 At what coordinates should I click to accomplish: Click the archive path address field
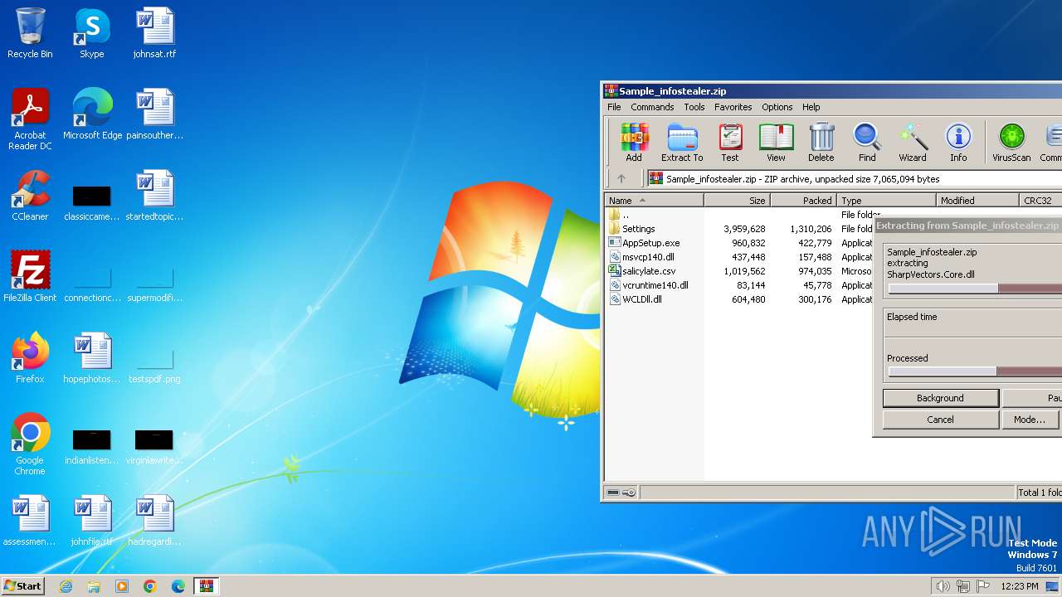pyautogui.click(x=854, y=178)
